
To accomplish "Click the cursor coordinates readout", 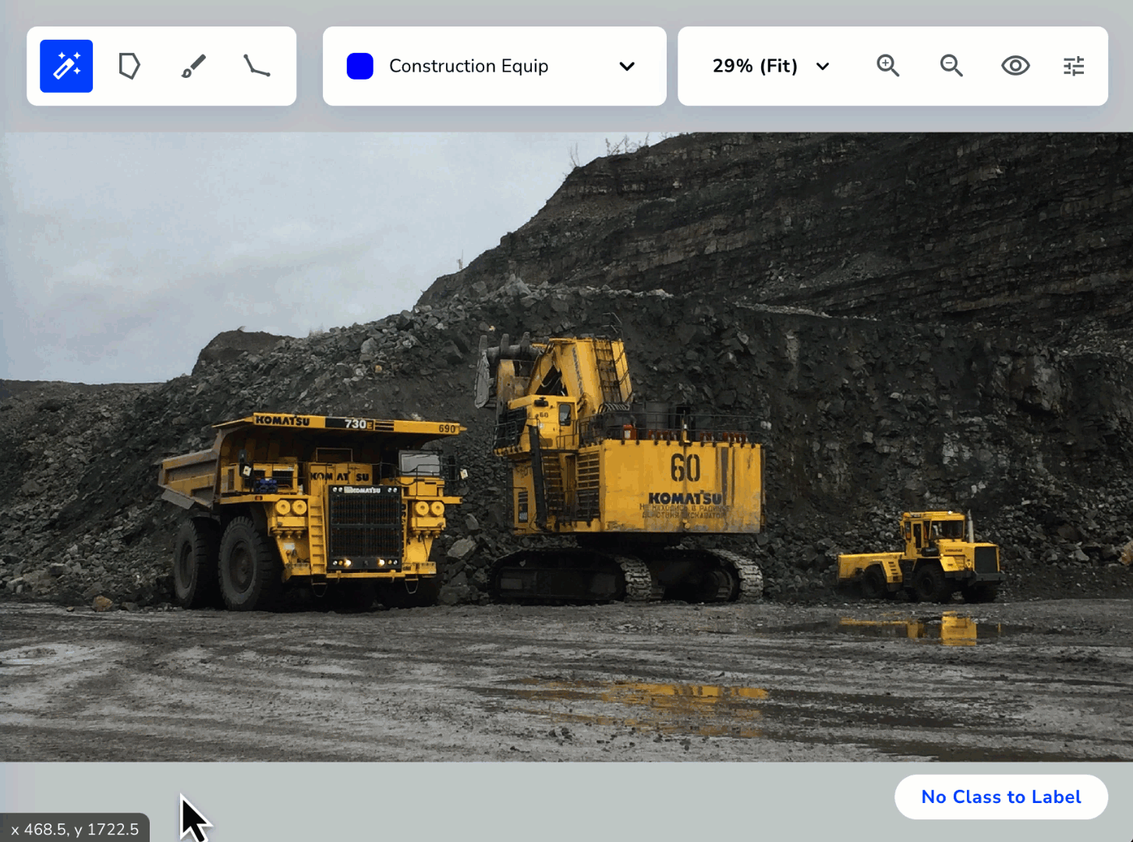I will tap(75, 829).
